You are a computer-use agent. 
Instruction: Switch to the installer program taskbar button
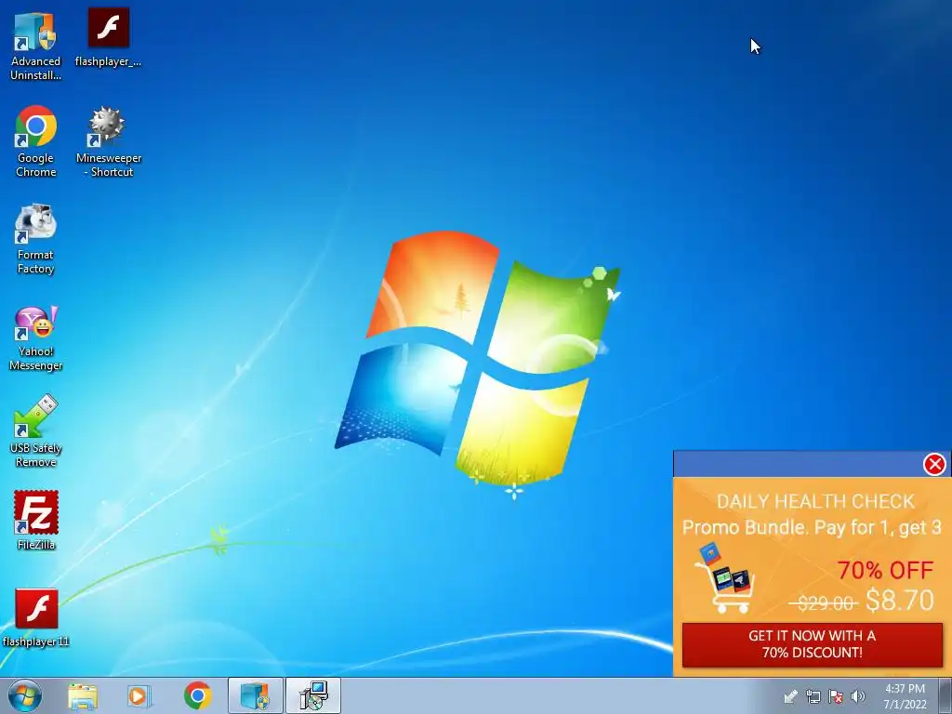[x=312, y=695]
